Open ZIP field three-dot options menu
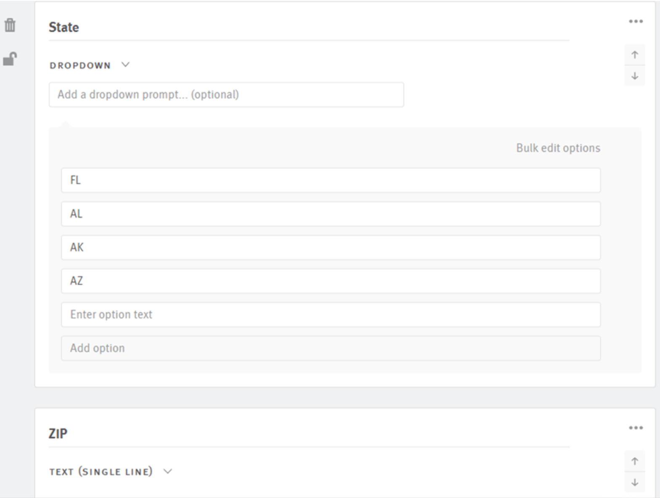The height and width of the screenshot is (498, 660). click(x=636, y=428)
